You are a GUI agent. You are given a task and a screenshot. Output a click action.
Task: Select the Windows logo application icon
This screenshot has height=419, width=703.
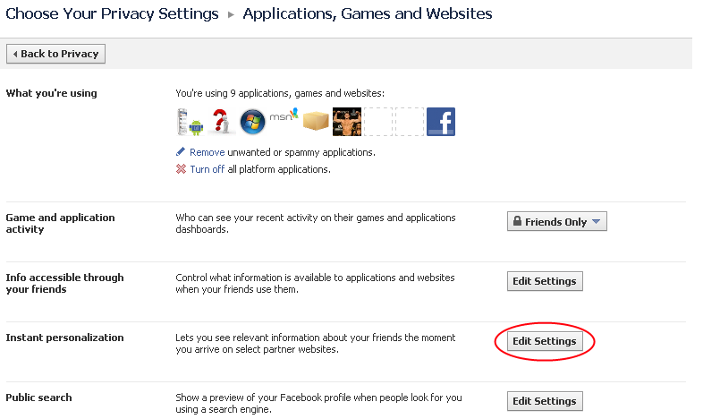click(x=253, y=122)
